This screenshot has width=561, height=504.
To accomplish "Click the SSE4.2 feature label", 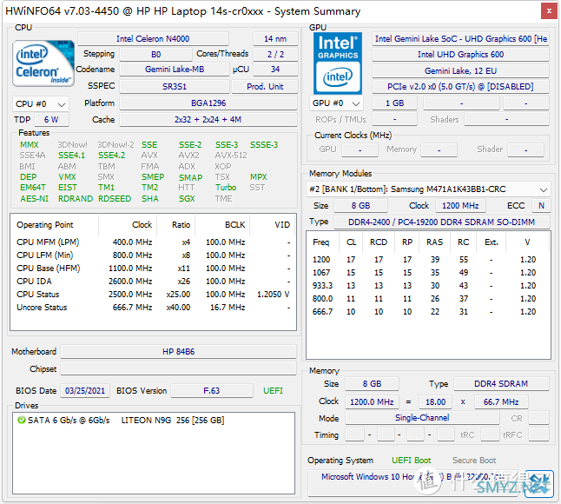I will point(112,156).
